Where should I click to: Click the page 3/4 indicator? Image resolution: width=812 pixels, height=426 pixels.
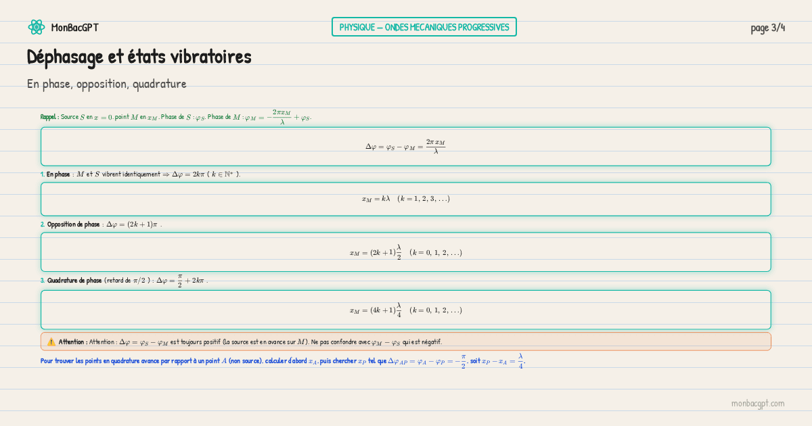click(x=767, y=28)
